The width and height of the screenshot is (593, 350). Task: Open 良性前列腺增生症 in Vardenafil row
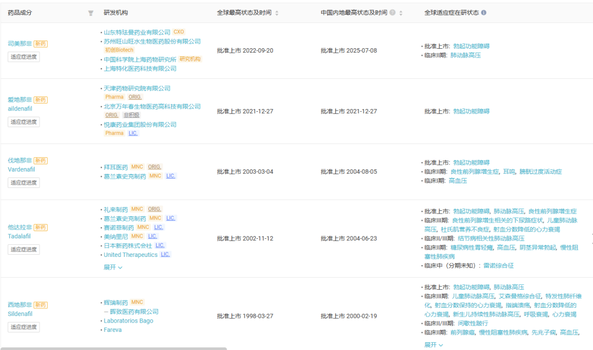(474, 171)
